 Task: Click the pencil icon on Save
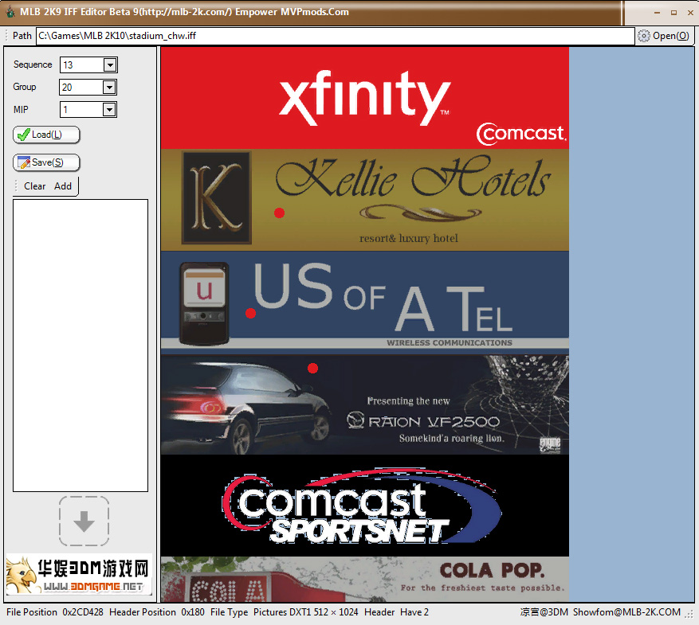coord(24,162)
